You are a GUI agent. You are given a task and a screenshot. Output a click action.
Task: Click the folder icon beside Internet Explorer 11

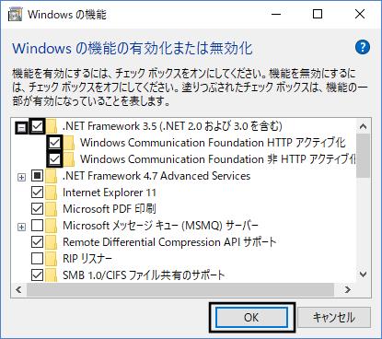(x=52, y=193)
